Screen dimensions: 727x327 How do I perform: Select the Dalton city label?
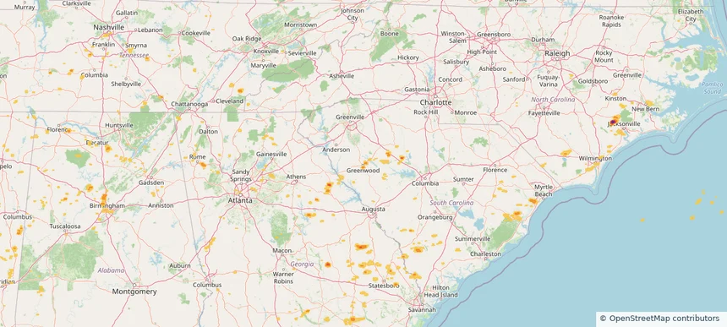(208, 131)
